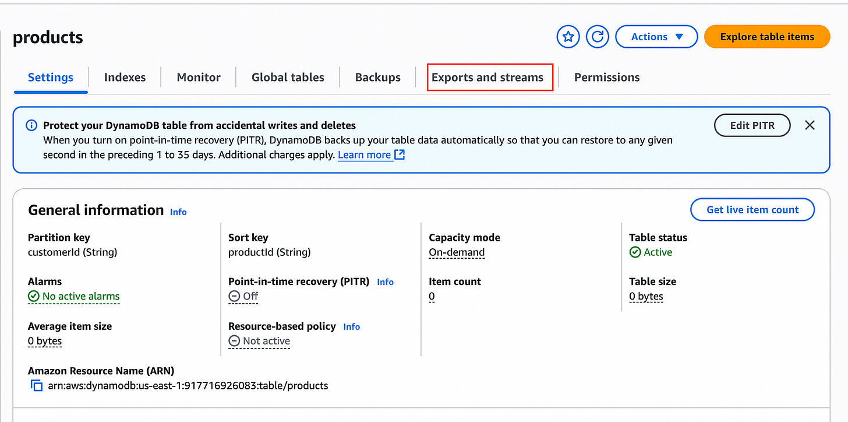Switch to the Settings tab

[51, 78]
